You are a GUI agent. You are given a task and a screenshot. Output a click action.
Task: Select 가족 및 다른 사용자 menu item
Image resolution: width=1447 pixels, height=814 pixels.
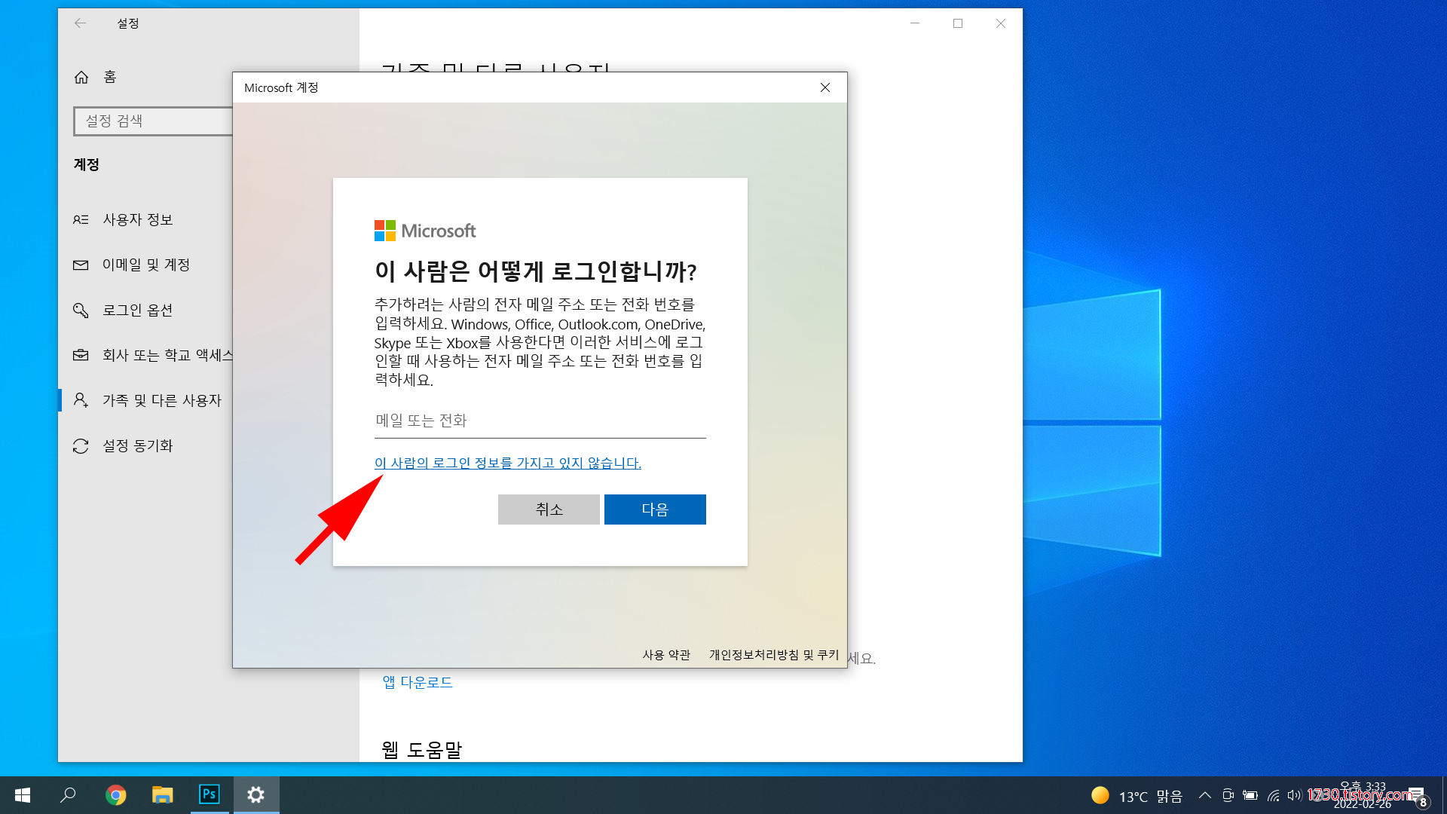pos(161,400)
